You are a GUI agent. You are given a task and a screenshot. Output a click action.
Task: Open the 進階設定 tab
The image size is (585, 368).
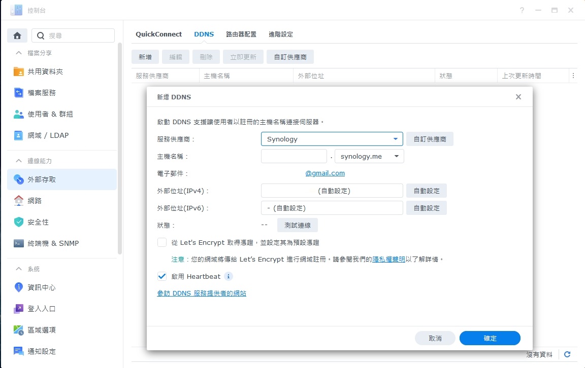click(280, 34)
